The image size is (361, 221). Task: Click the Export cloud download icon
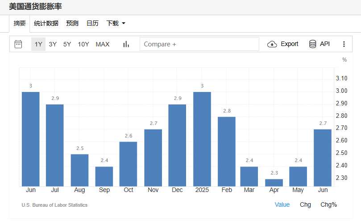[x=272, y=44]
